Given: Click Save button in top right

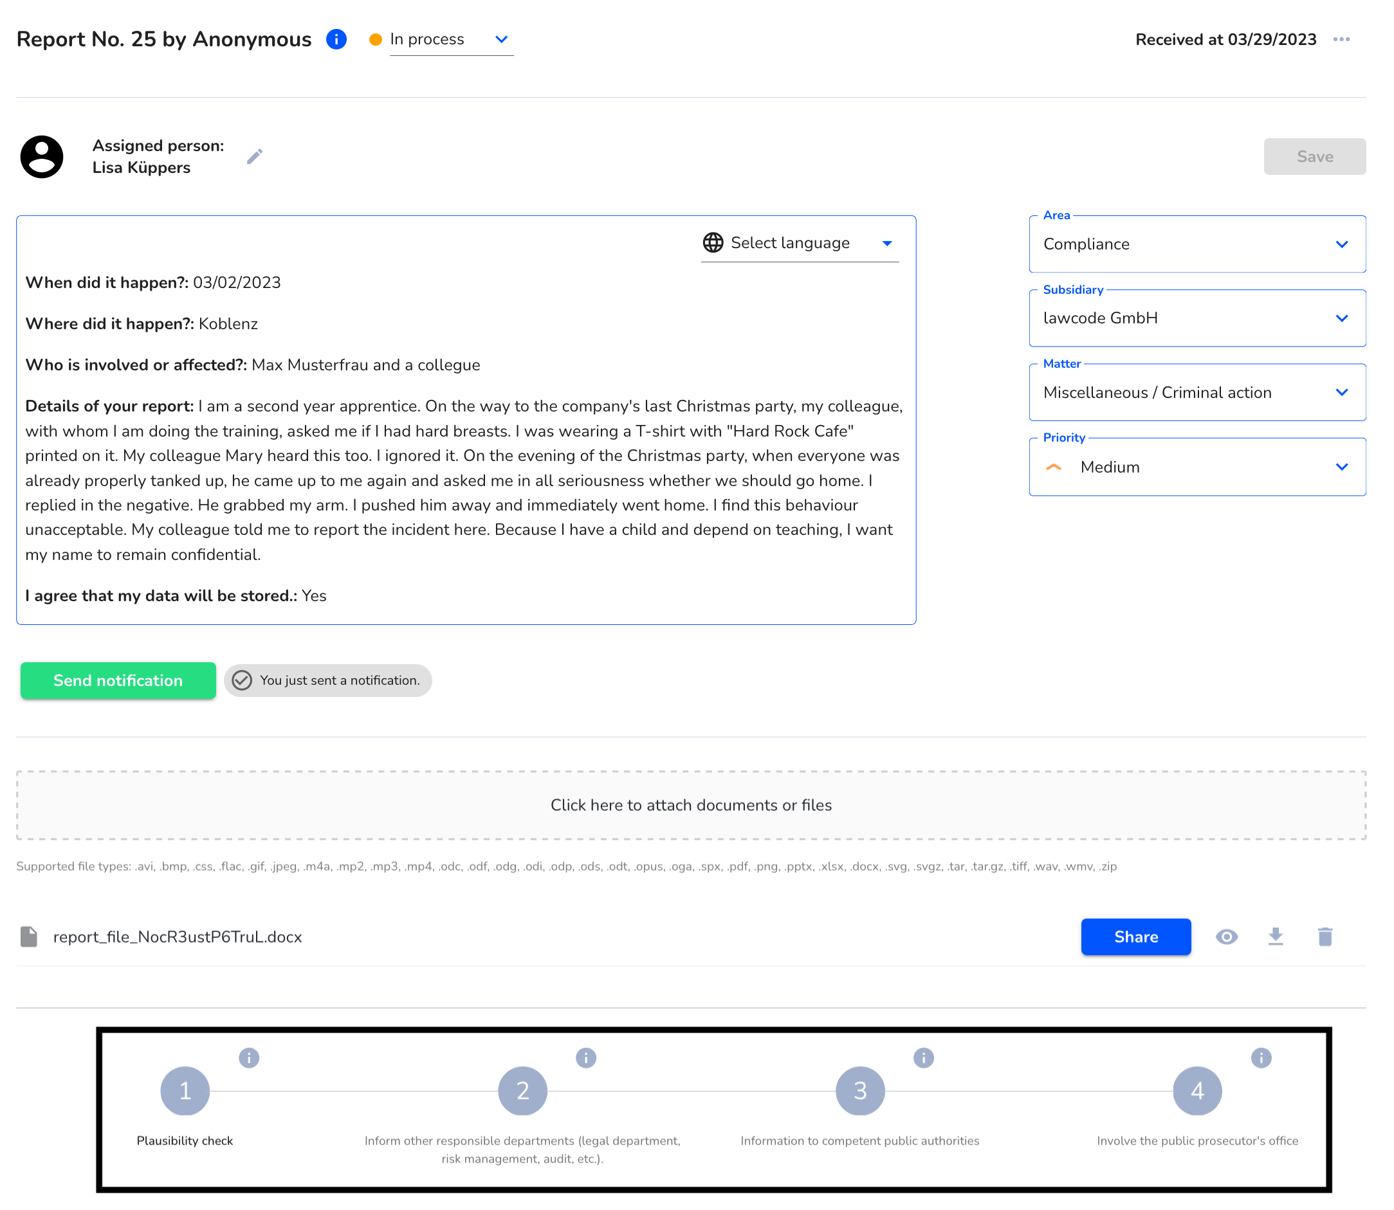Looking at the screenshot, I should point(1315,155).
